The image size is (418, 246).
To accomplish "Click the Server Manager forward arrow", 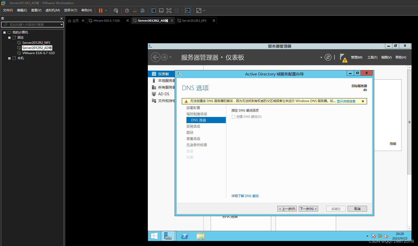I will [164, 57].
